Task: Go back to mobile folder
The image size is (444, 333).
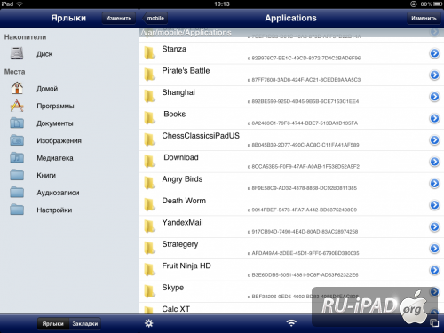Action: tap(155, 18)
